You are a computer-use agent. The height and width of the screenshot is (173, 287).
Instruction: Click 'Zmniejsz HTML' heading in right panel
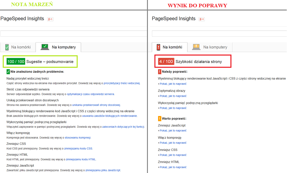[169, 162]
